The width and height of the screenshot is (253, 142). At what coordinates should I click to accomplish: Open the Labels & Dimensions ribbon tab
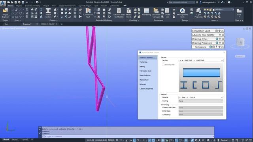(x=67, y=6)
